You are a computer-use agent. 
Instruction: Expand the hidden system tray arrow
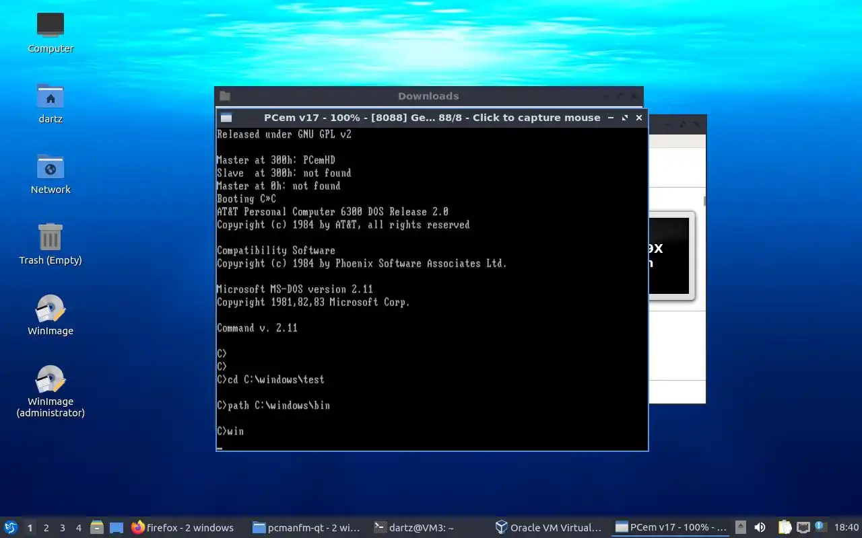741,528
